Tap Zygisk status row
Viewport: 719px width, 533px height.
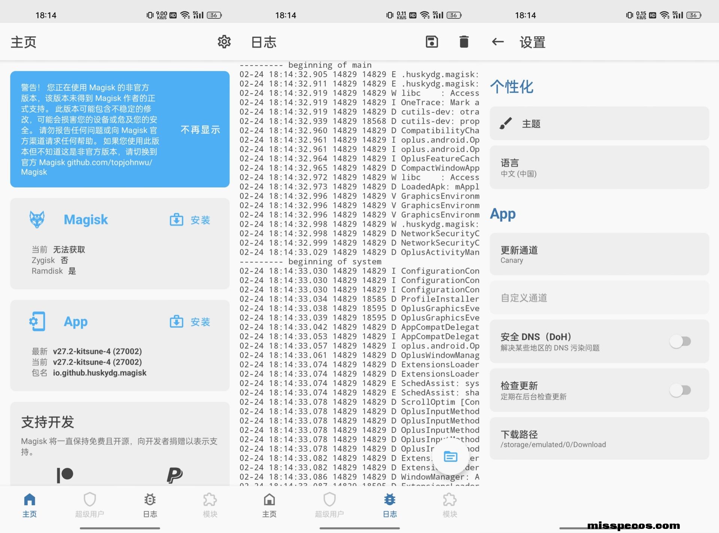50,260
